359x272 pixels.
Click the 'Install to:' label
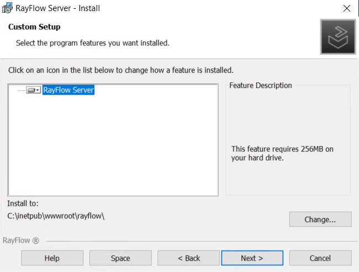point(23,203)
